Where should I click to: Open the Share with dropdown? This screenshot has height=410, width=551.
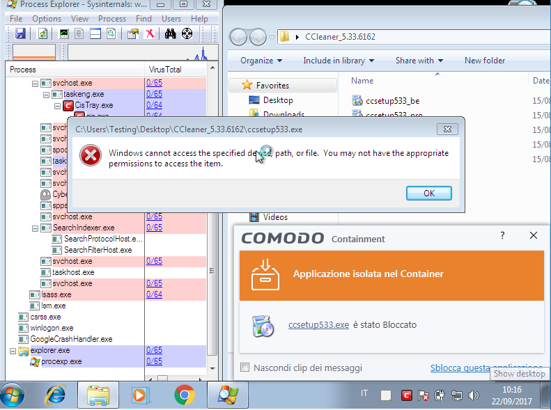(419, 61)
